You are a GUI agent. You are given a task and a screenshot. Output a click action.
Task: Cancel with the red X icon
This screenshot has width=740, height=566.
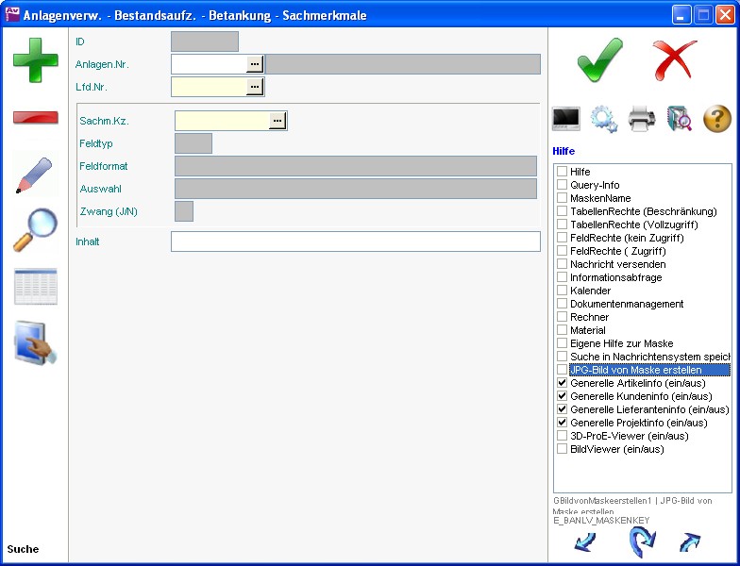click(x=675, y=60)
